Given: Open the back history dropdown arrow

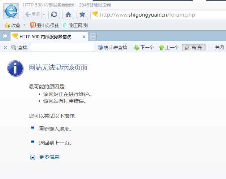Looking at the screenshot, I should tap(44, 14).
